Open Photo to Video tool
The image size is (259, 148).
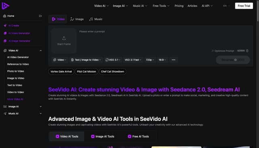15,71
